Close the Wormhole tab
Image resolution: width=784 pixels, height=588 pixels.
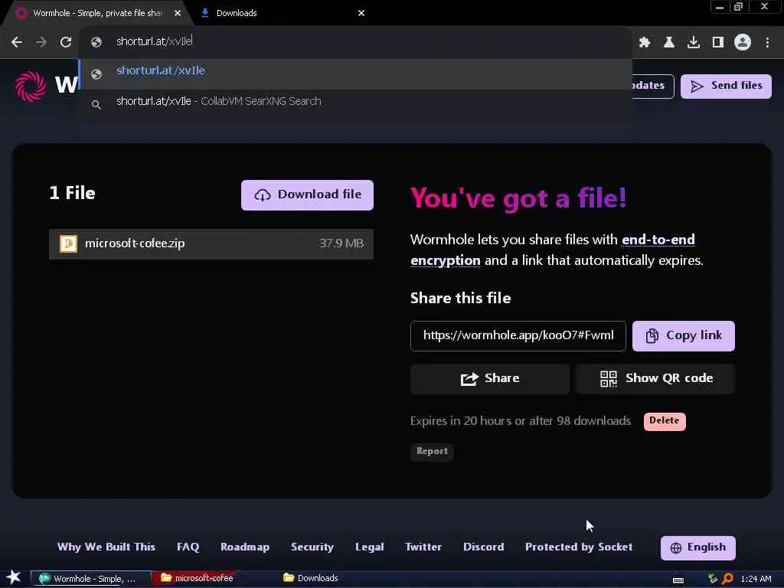pyautogui.click(x=178, y=14)
